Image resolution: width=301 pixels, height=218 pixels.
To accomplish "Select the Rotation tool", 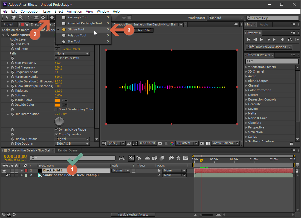I will [x=30, y=18].
